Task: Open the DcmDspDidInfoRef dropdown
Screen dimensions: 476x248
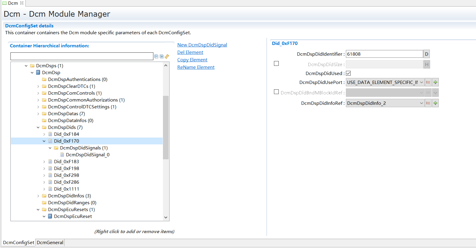Action: tap(421, 103)
